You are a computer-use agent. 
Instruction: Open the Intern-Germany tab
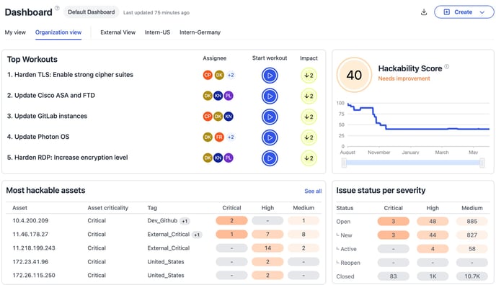[x=200, y=32]
